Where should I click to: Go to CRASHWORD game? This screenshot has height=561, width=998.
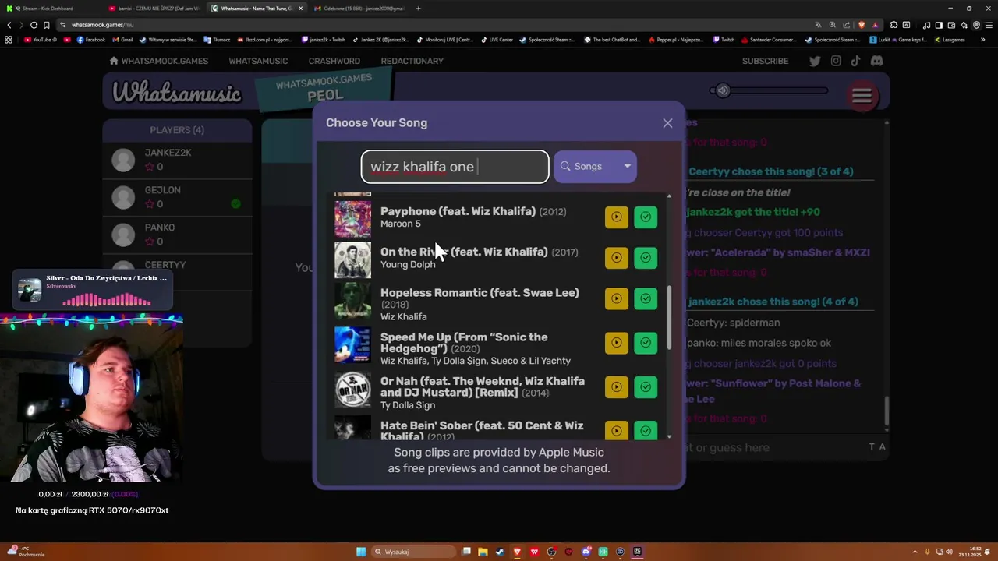(x=334, y=61)
